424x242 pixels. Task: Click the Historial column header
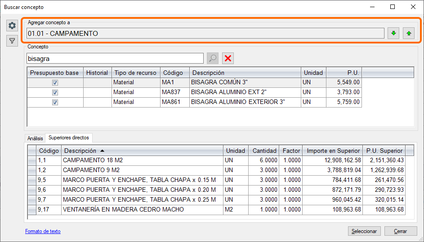tap(98, 73)
